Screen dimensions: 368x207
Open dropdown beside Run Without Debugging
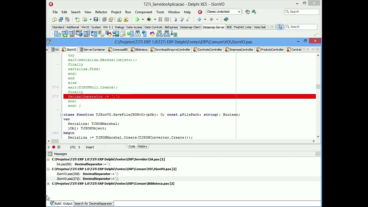click(x=155, y=19)
